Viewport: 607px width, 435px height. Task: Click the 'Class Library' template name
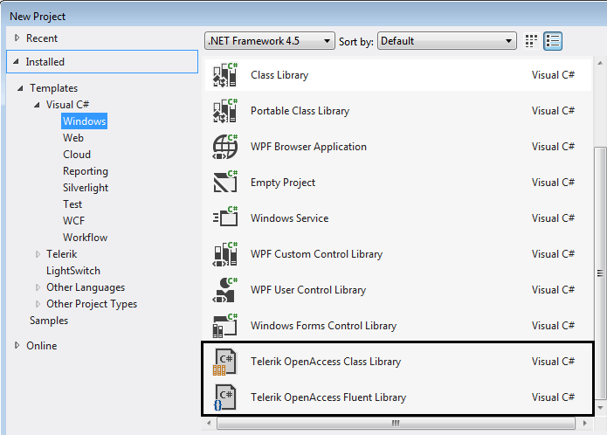279,75
